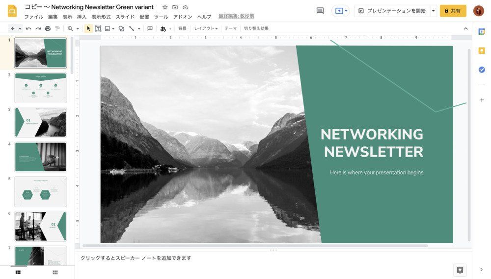Move presentation to a folder icon
Screen dimensions: 491x279
tap(175, 7)
